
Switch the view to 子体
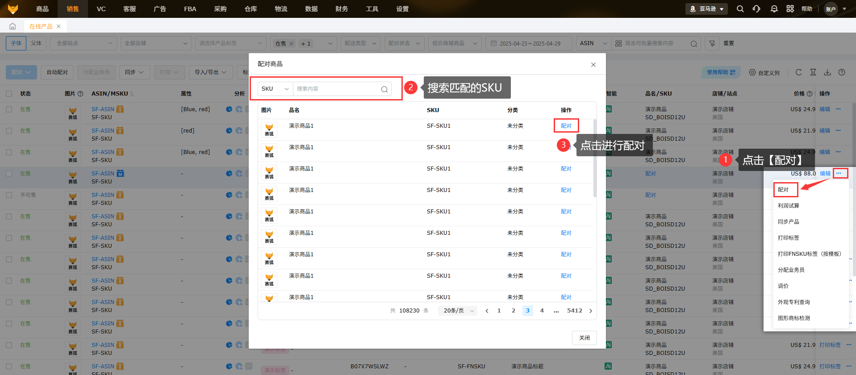tap(16, 43)
